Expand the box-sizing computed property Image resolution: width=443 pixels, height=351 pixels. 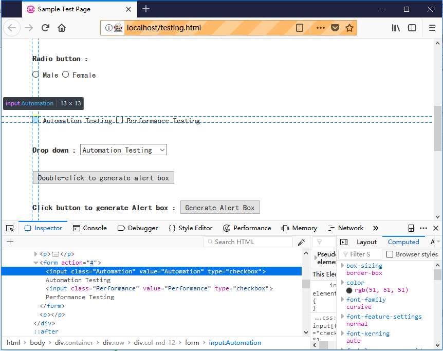pyautogui.click(x=342, y=265)
